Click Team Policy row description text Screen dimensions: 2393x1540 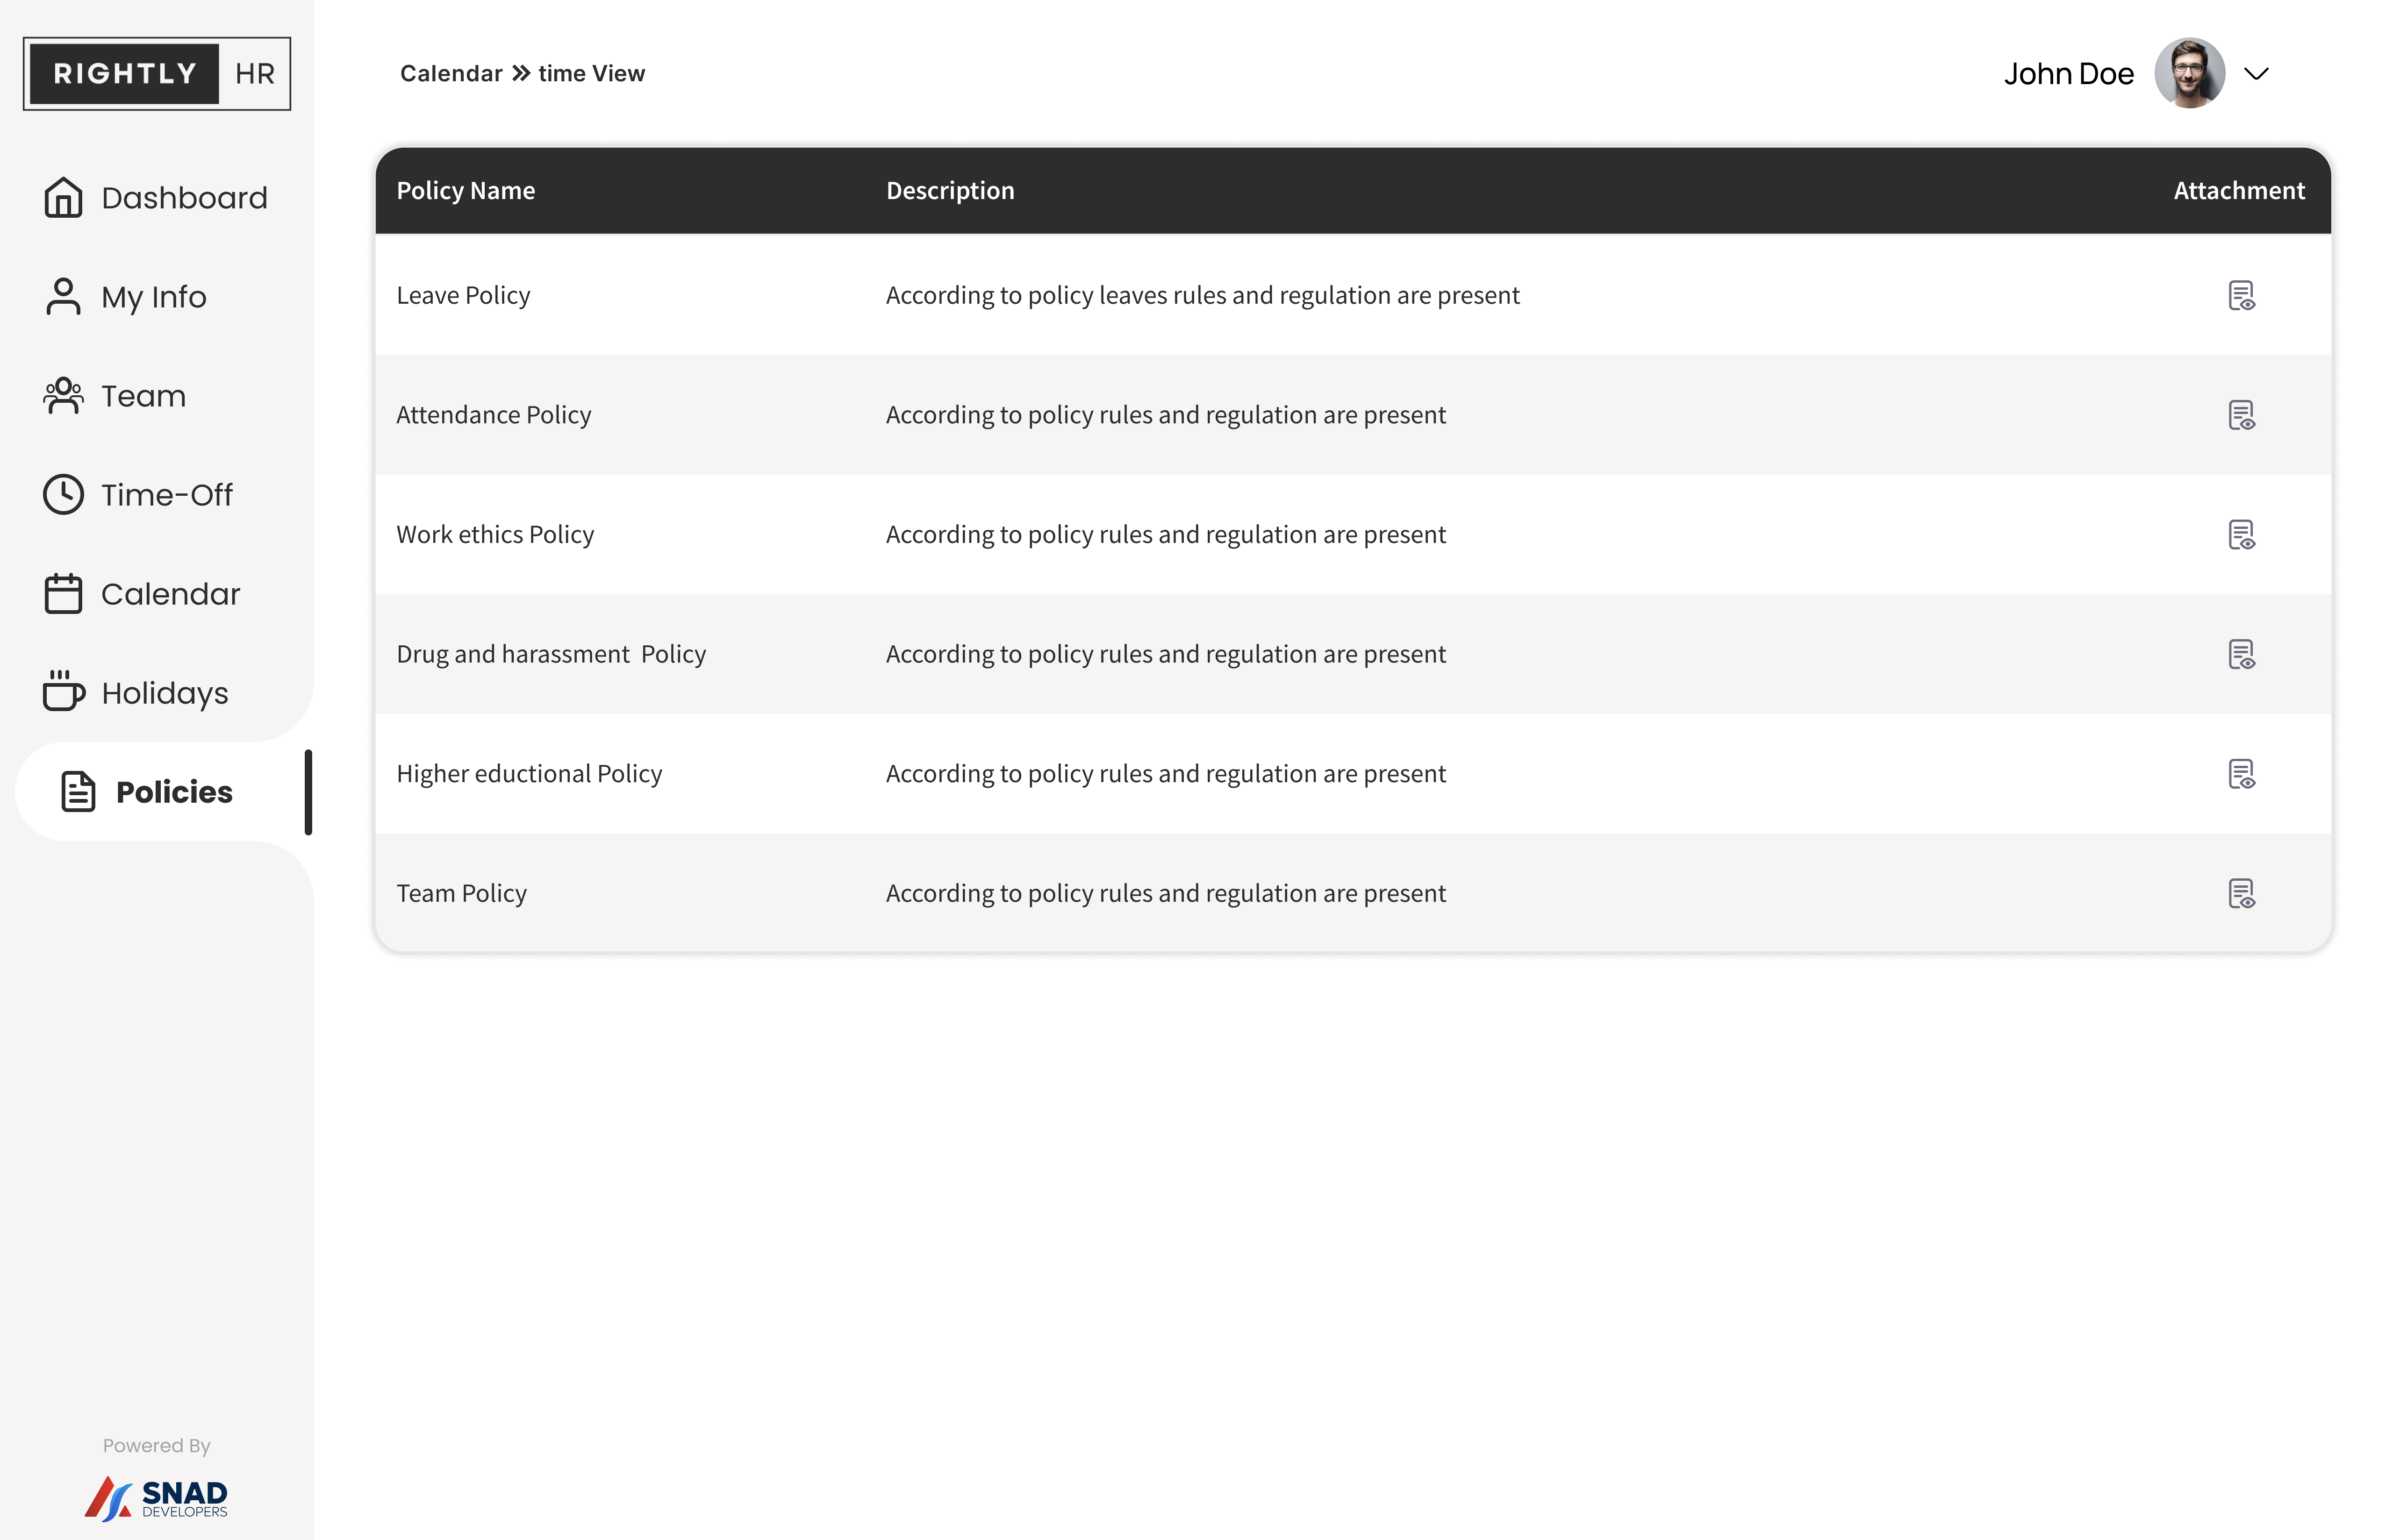tap(1165, 893)
